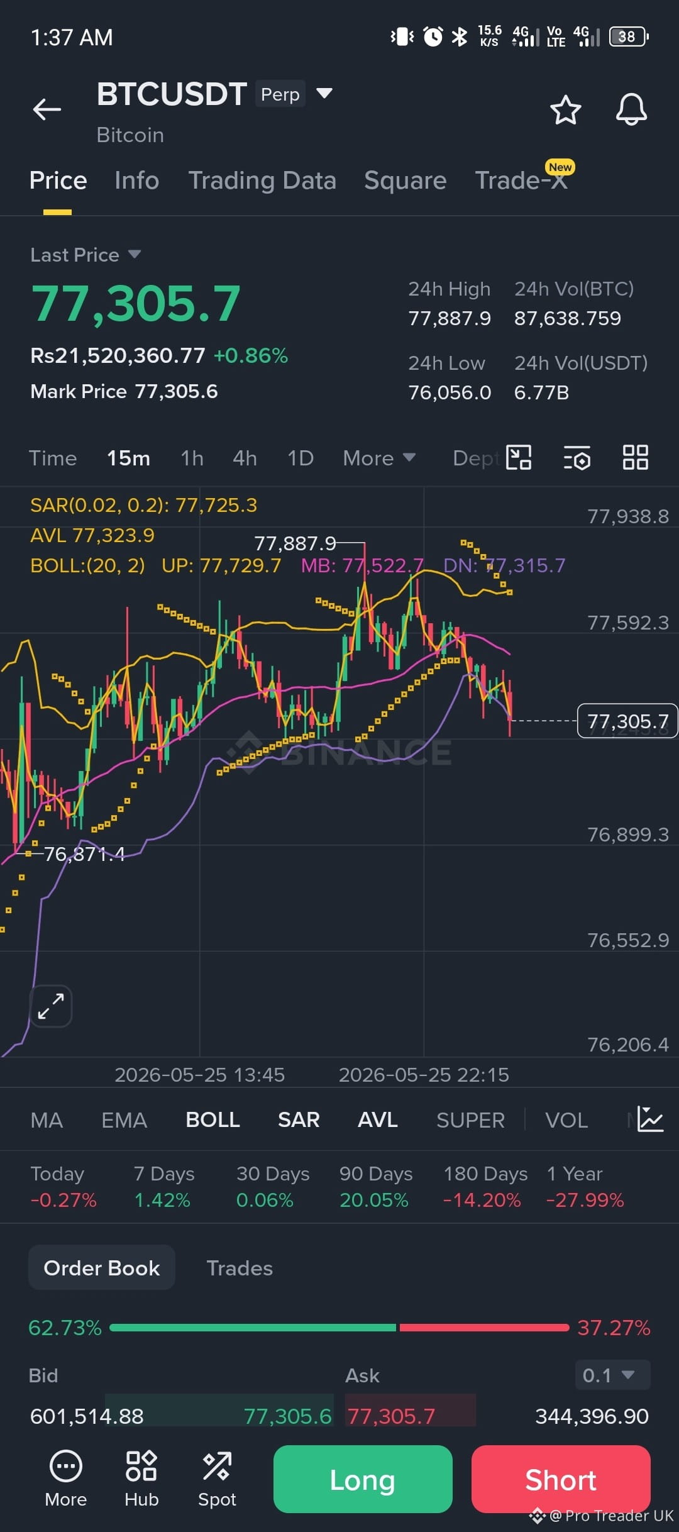Open Last Price type dropdown
The height and width of the screenshot is (1532, 679).
coord(86,255)
